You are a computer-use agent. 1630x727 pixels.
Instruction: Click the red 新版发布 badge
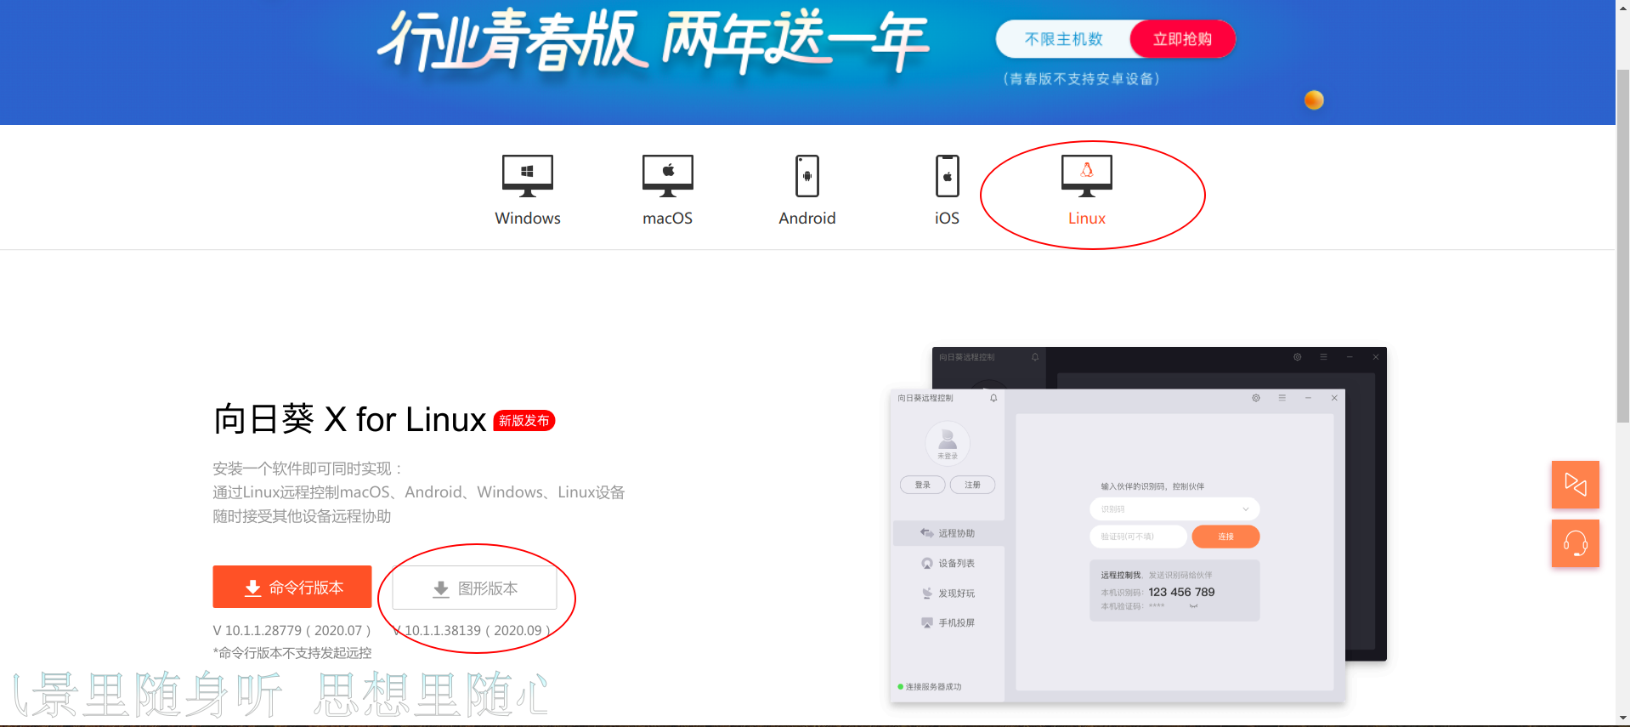[524, 421]
